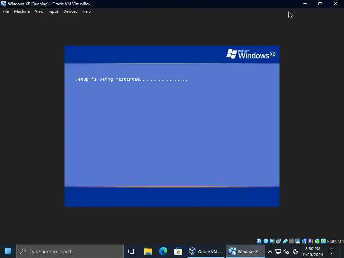Viewport: 344px width, 258px height.
Task: Click the volume tray icon
Action: pos(286,251)
